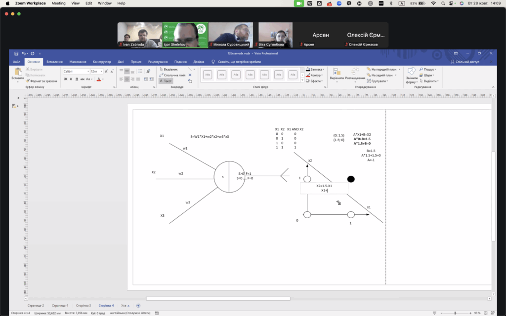
Task: Click the Undo arrow icon
Action: (24, 53)
